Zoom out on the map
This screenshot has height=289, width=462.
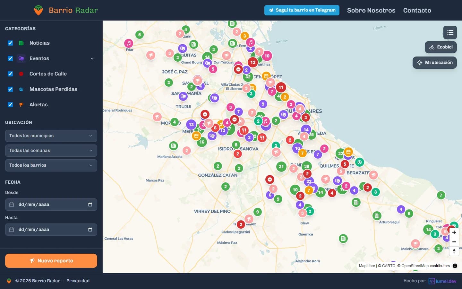[454, 241]
